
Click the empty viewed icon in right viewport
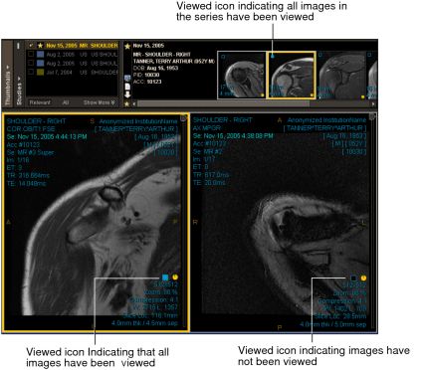coord(353,278)
